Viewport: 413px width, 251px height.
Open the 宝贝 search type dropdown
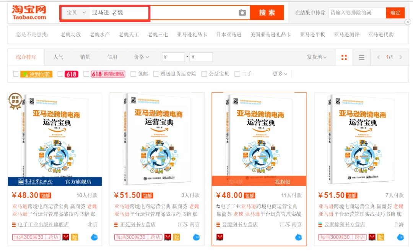pos(76,13)
